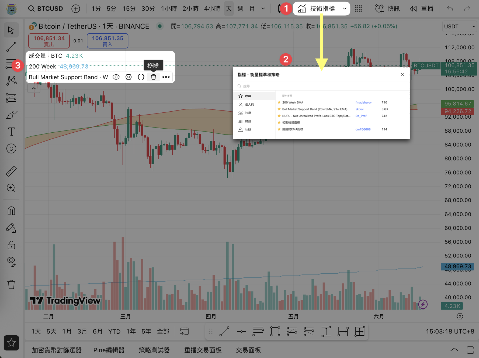The height and width of the screenshot is (358, 479).
Task: Remove the Bull Market Support Band indicator
Action: [154, 77]
